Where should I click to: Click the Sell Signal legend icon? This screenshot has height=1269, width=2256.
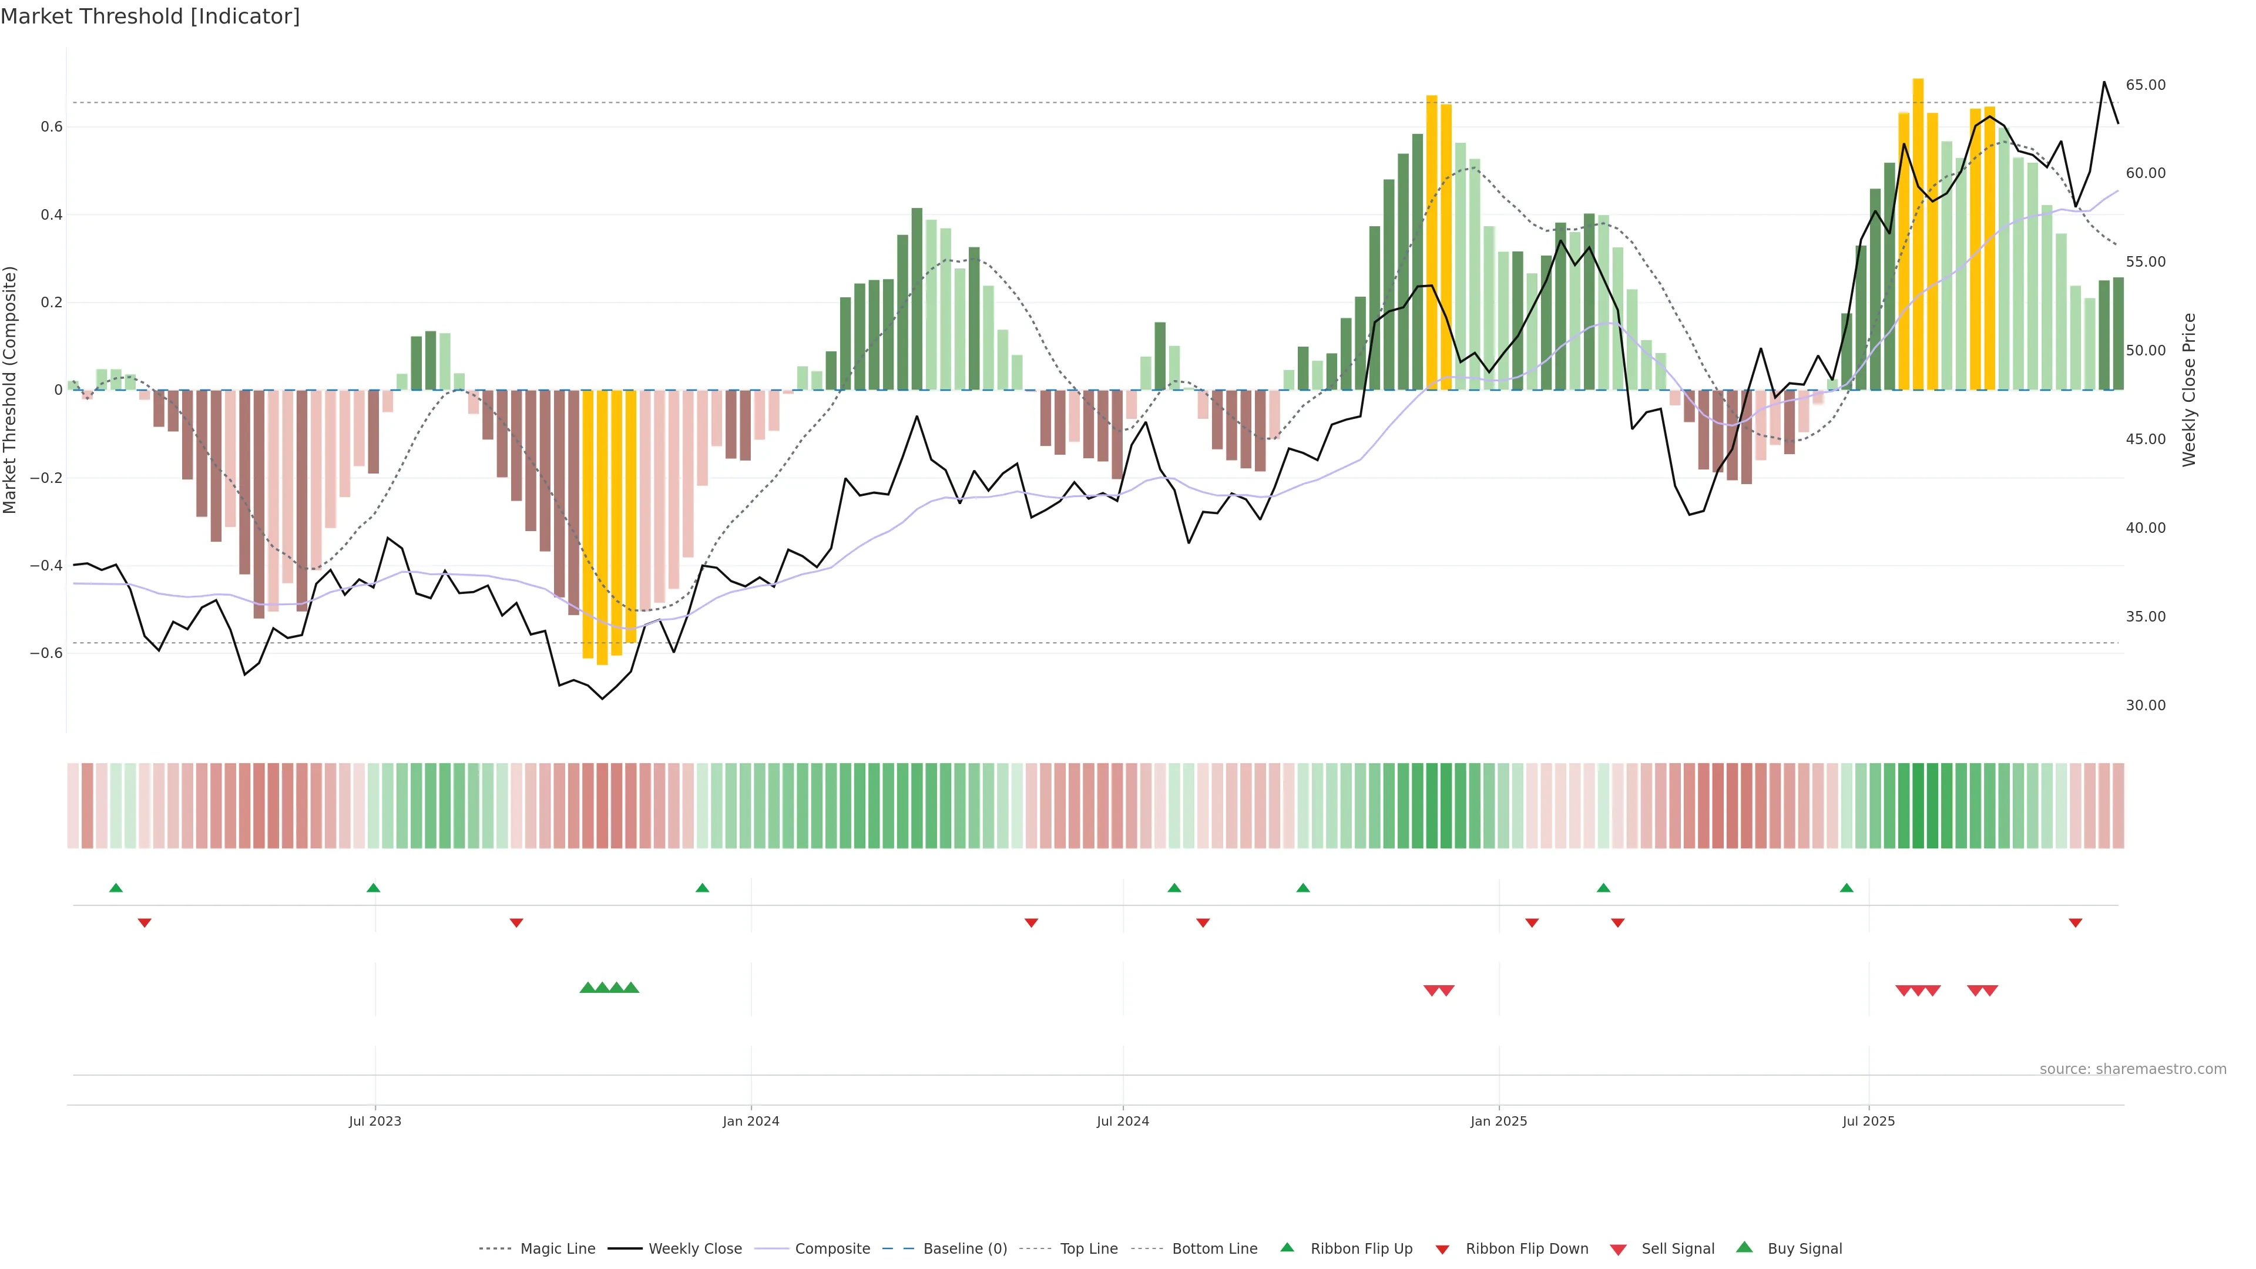[x=1619, y=1250]
